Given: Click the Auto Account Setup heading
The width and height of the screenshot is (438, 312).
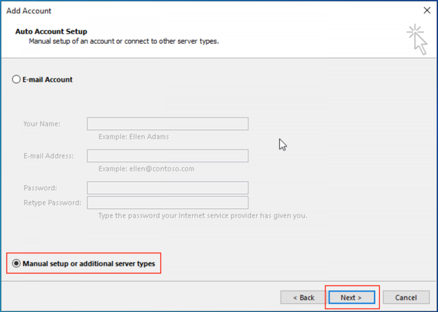Looking at the screenshot, I should (51, 32).
